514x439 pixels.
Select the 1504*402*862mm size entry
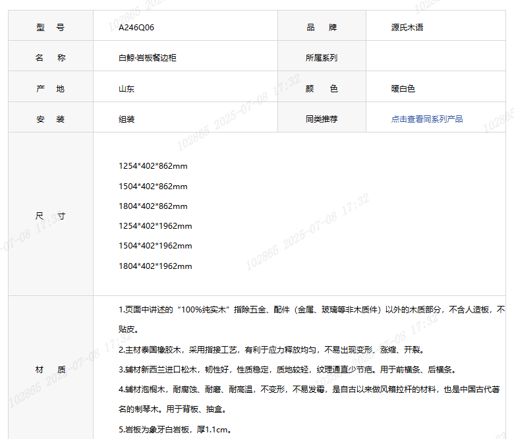pos(153,187)
